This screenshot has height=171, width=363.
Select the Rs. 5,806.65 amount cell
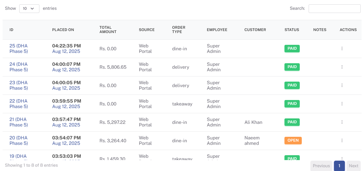[x=113, y=67]
